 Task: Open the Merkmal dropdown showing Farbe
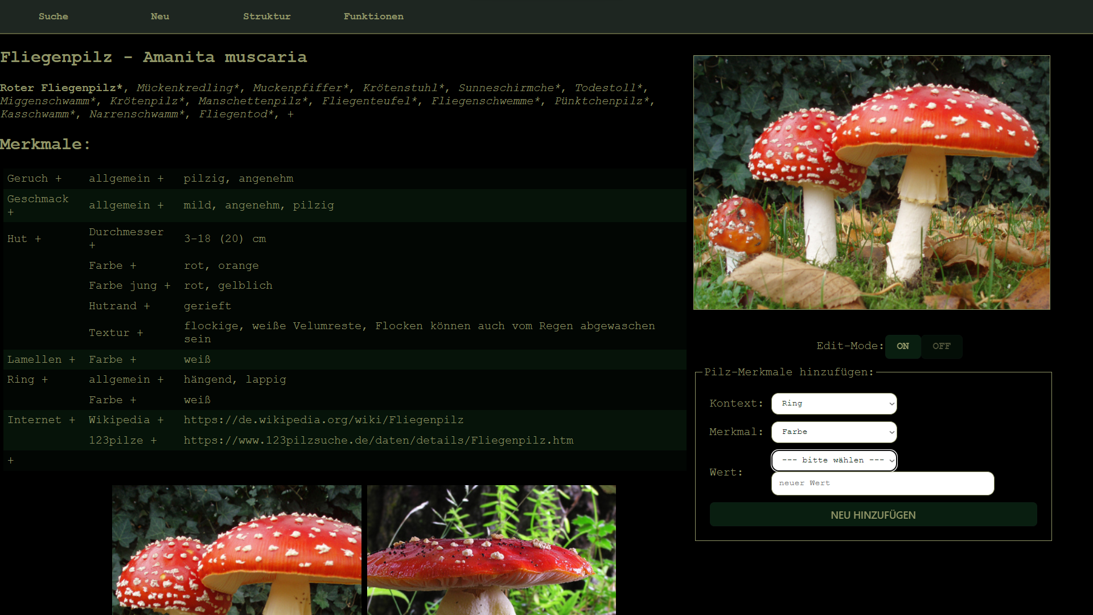[833, 432]
